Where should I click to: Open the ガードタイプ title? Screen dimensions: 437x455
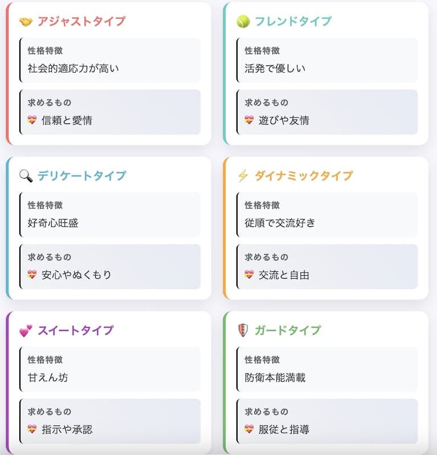(288, 330)
